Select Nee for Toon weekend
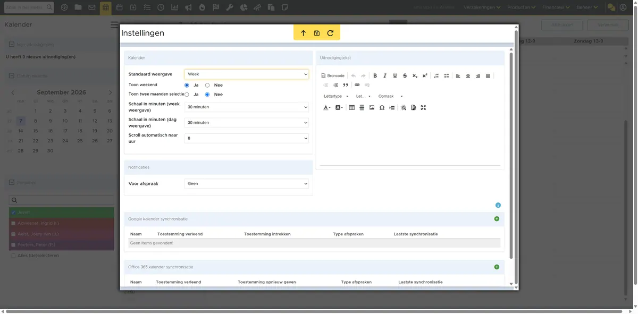Viewport: 638px width, 314px height. (x=207, y=85)
